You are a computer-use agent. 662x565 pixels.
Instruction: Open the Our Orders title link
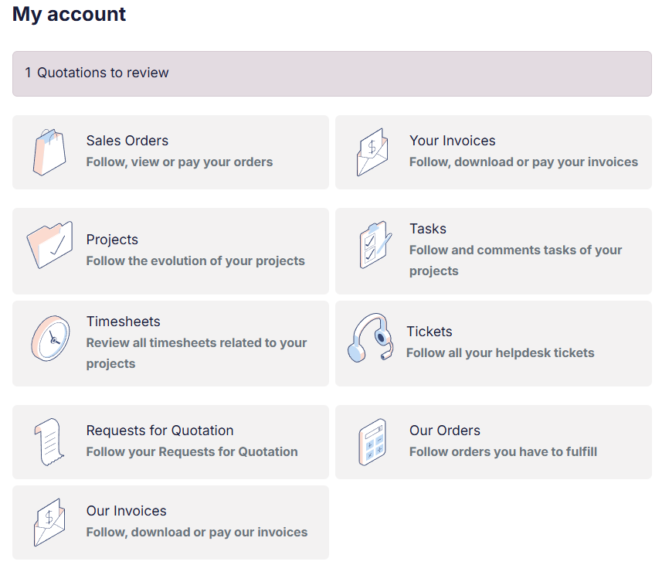[x=445, y=431]
